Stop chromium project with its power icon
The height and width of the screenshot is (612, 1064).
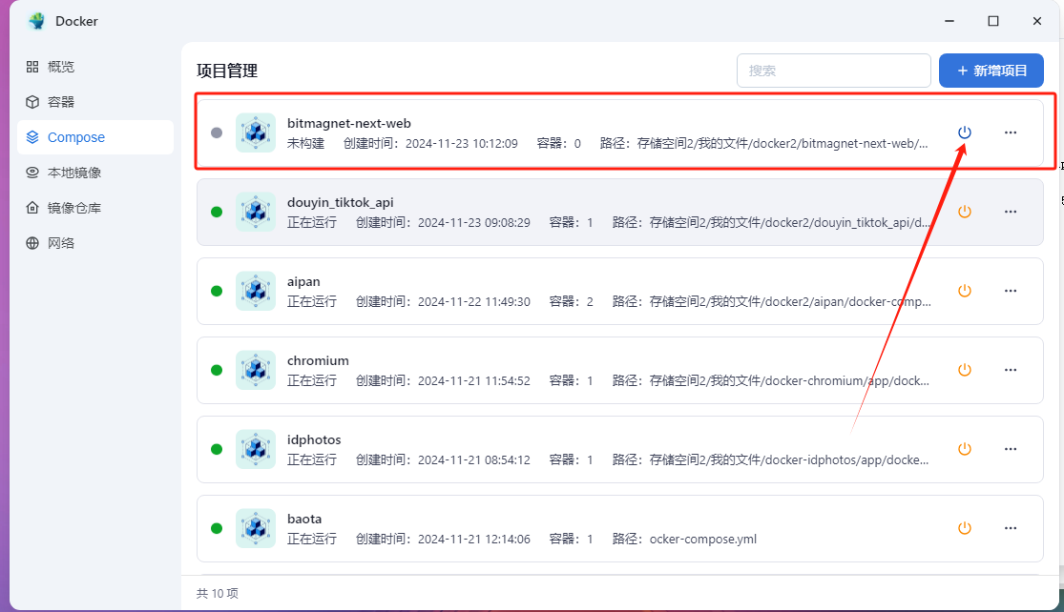click(964, 370)
